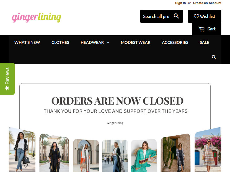Viewport: 230px width, 172px height.
Task: Click the Gingerlining text under banner
Action: [115, 123]
